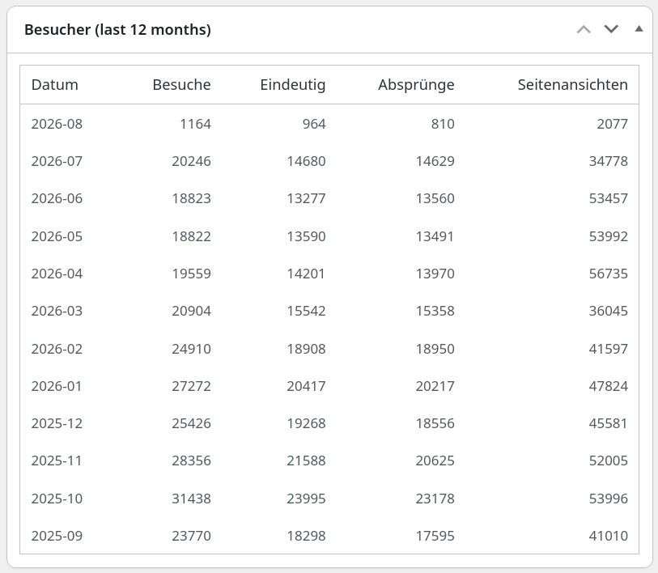The width and height of the screenshot is (658, 573).
Task: Click the Besuche value 19559
Action: pyautogui.click(x=191, y=274)
